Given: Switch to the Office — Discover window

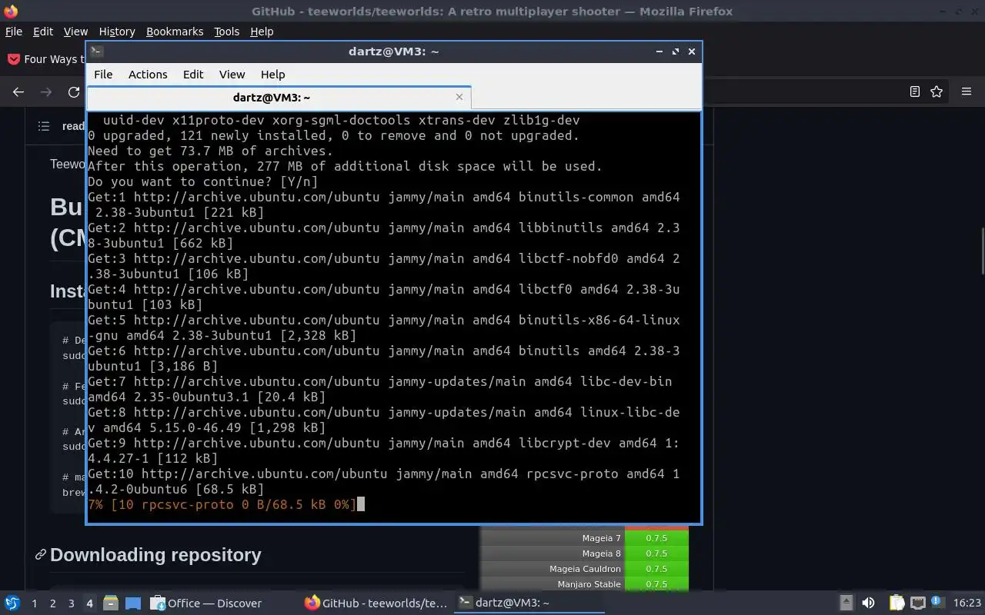Looking at the screenshot, I should click(x=206, y=603).
